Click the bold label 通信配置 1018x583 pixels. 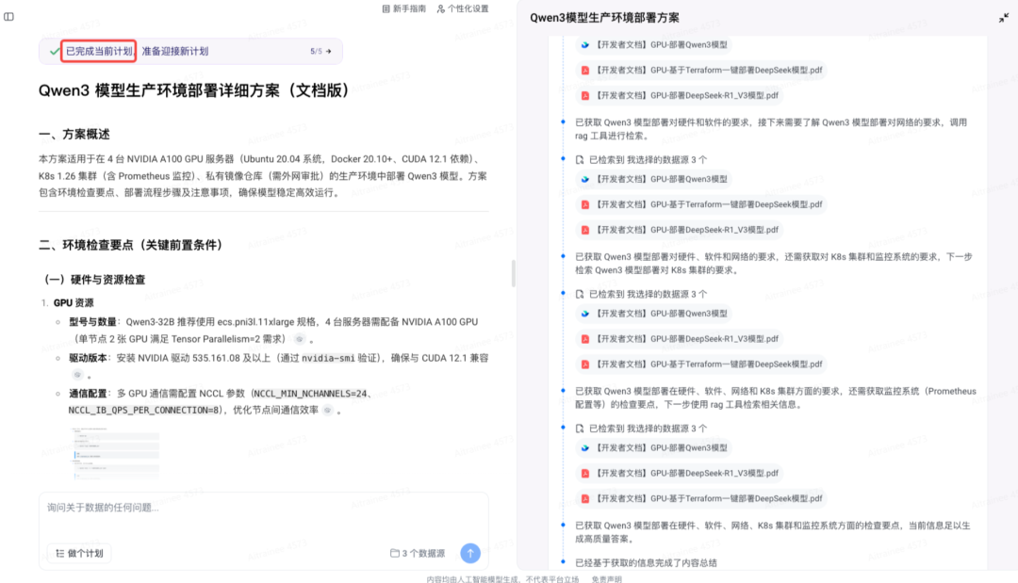click(89, 393)
